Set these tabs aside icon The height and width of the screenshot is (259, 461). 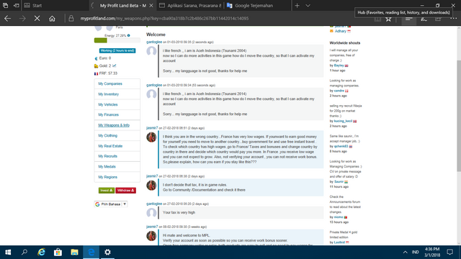(17, 6)
